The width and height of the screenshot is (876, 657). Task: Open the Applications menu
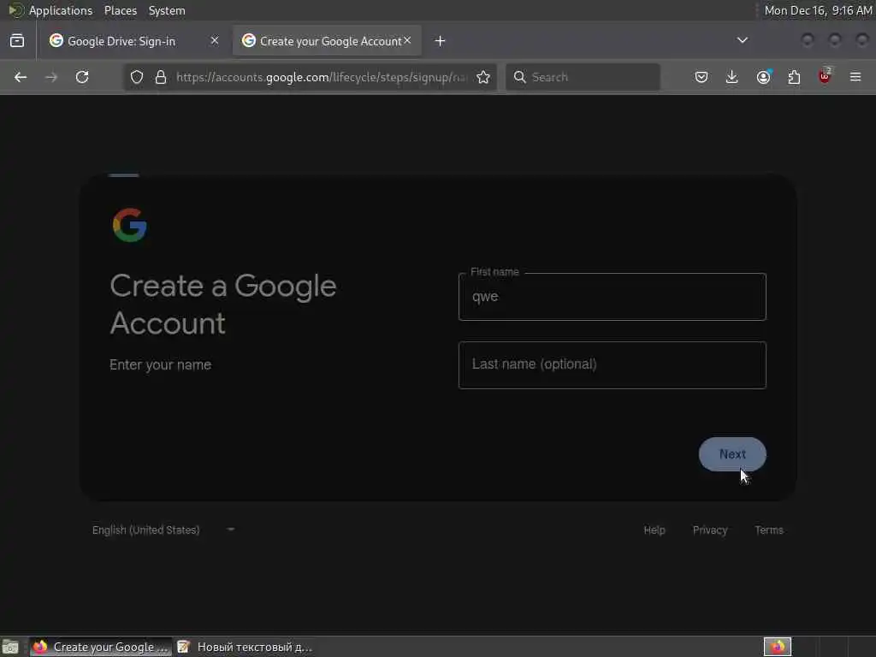[61, 10]
